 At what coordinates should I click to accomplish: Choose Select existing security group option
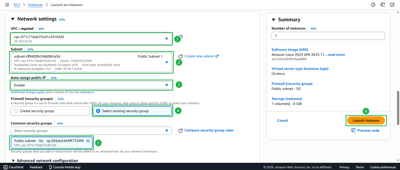click(x=132, y=111)
